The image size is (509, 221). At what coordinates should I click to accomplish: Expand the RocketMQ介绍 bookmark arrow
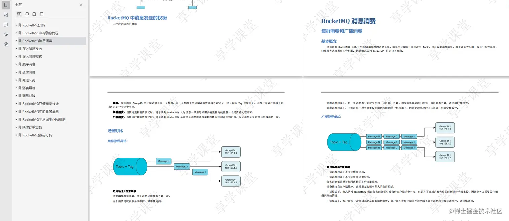coord(16,25)
